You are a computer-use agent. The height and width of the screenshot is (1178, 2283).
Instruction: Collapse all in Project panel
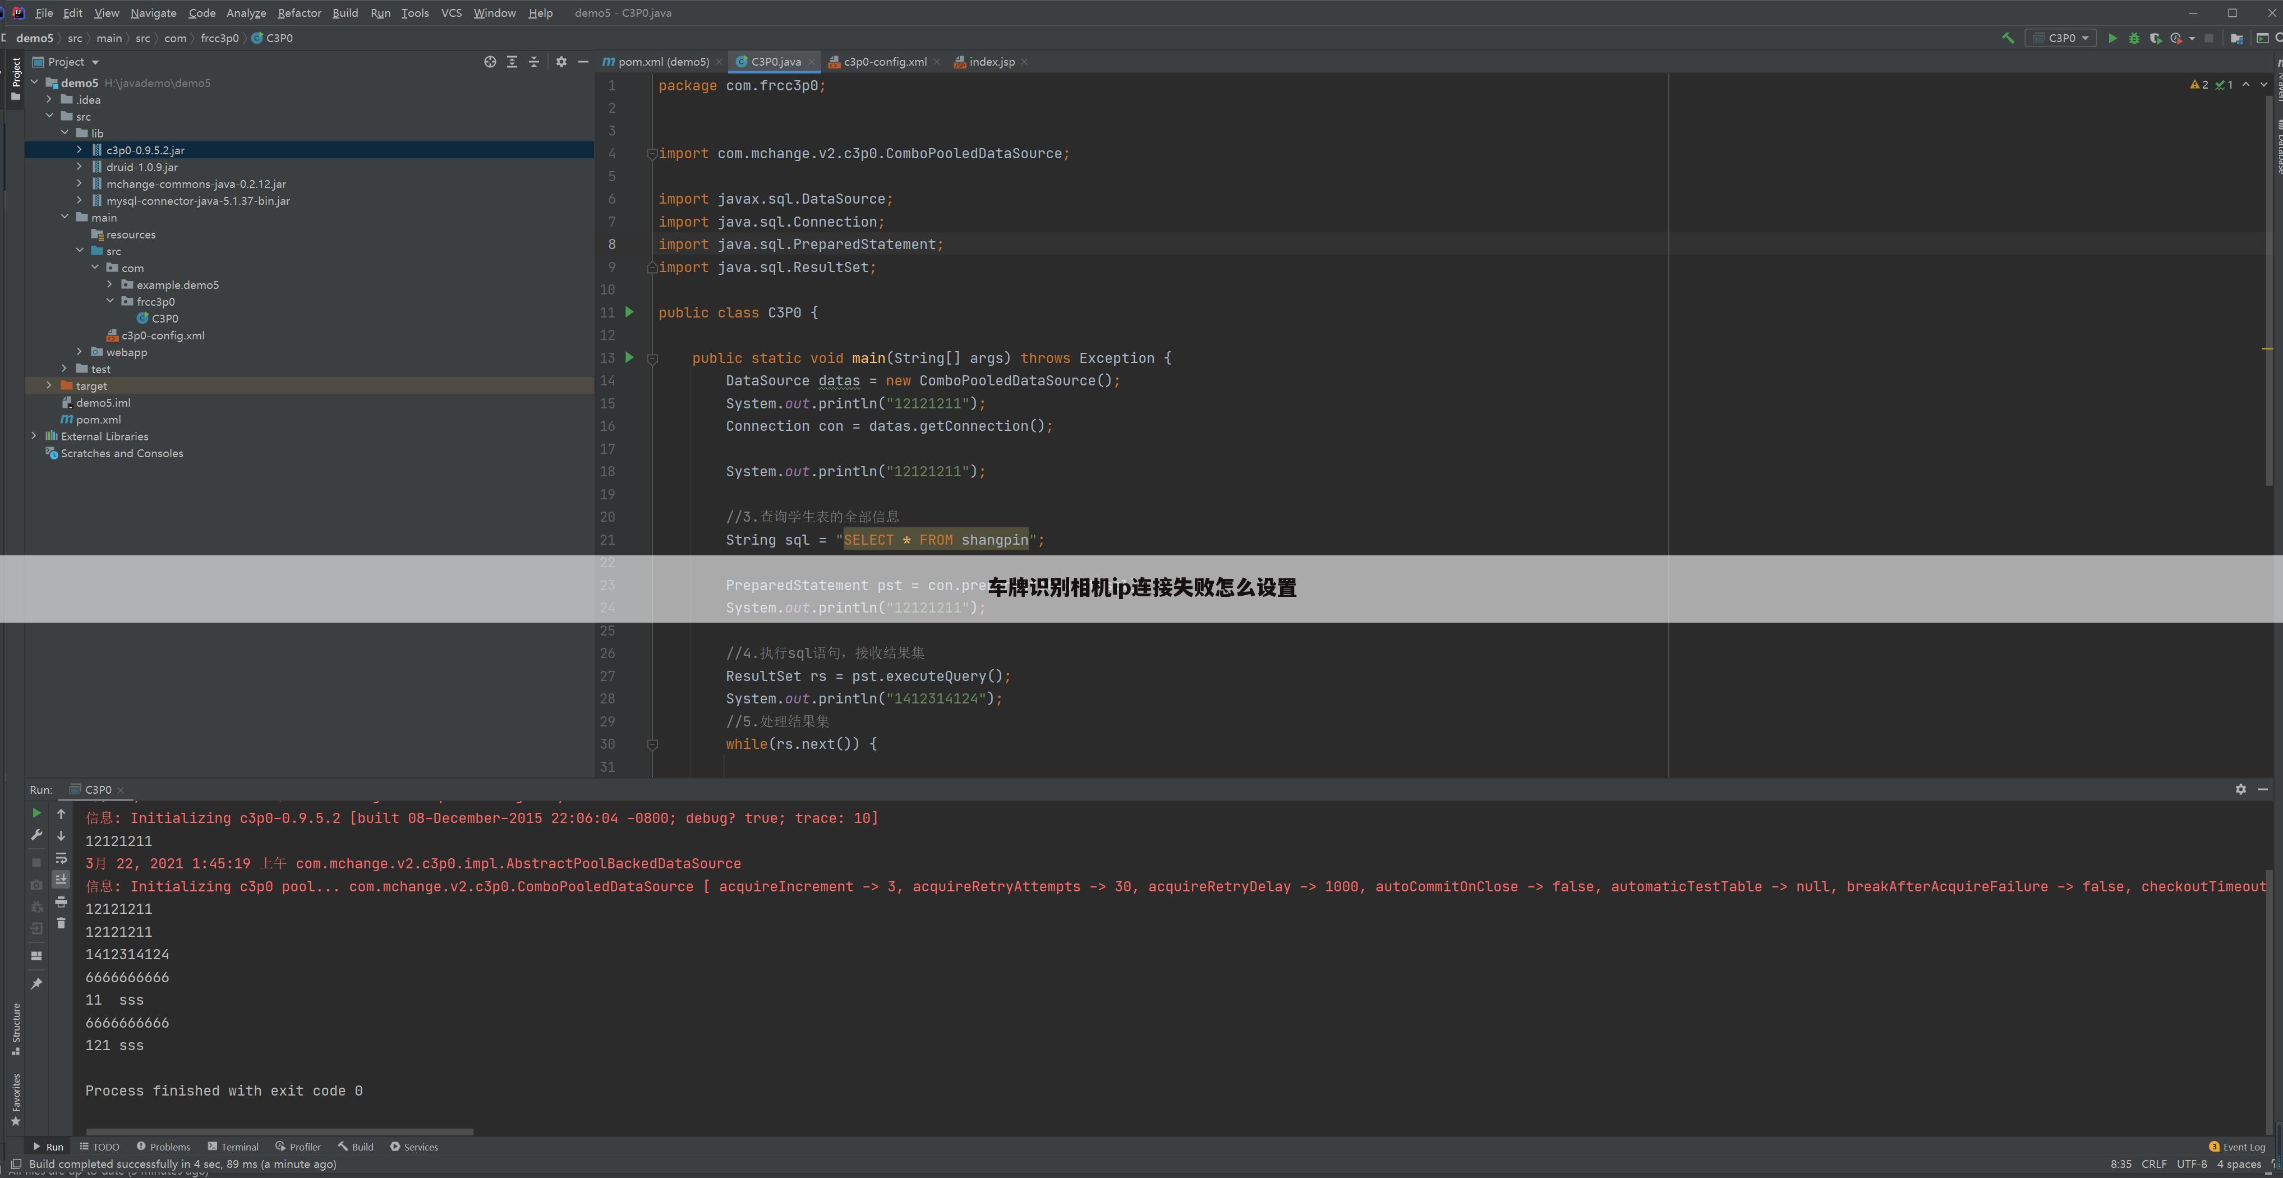pyautogui.click(x=533, y=62)
